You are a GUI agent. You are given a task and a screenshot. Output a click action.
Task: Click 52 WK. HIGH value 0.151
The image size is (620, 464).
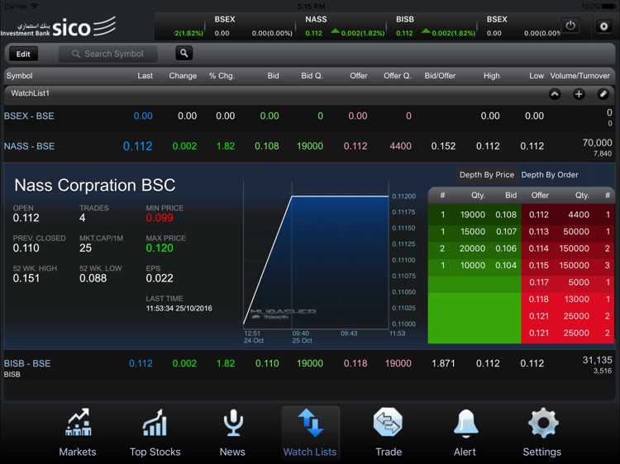coord(26,278)
